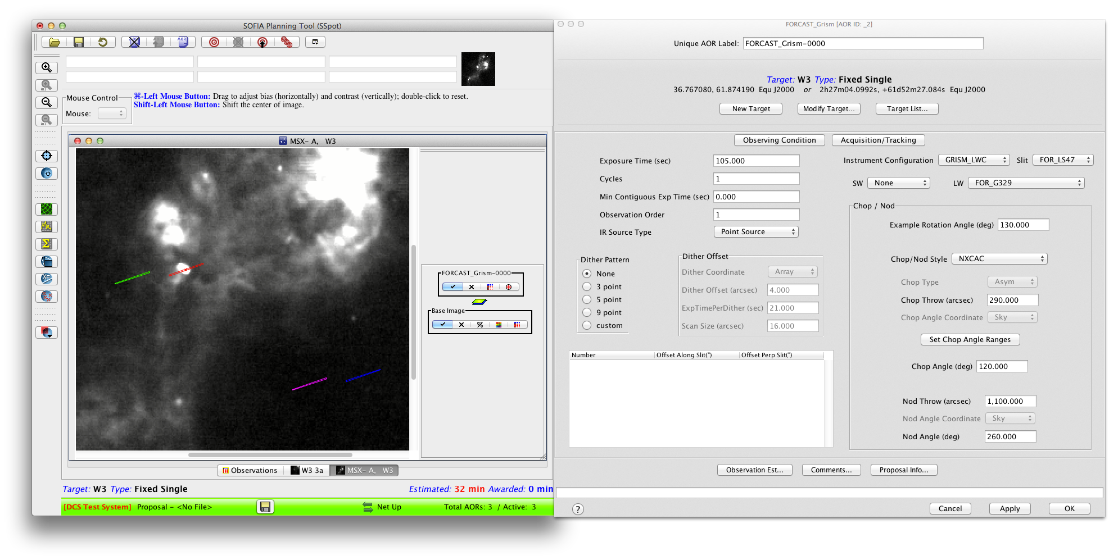This screenshot has width=1109, height=560.
Task: Click the Observation Est... button
Action: [x=754, y=470]
